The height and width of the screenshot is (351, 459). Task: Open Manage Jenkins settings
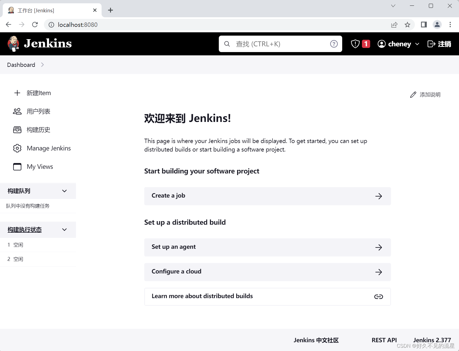pyautogui.click(x=49, y=148)
